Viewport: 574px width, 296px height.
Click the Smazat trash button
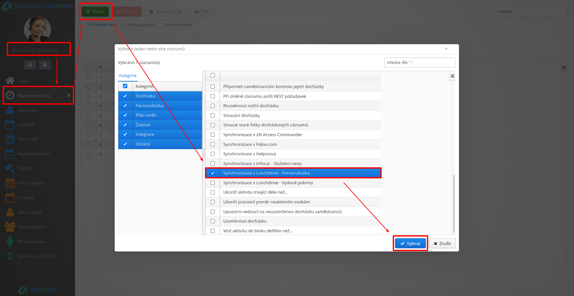127,11
